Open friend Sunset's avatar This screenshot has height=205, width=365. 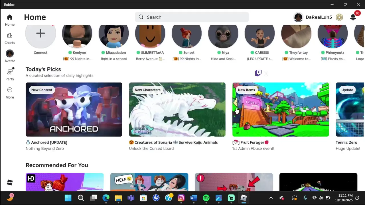(186, 36)
